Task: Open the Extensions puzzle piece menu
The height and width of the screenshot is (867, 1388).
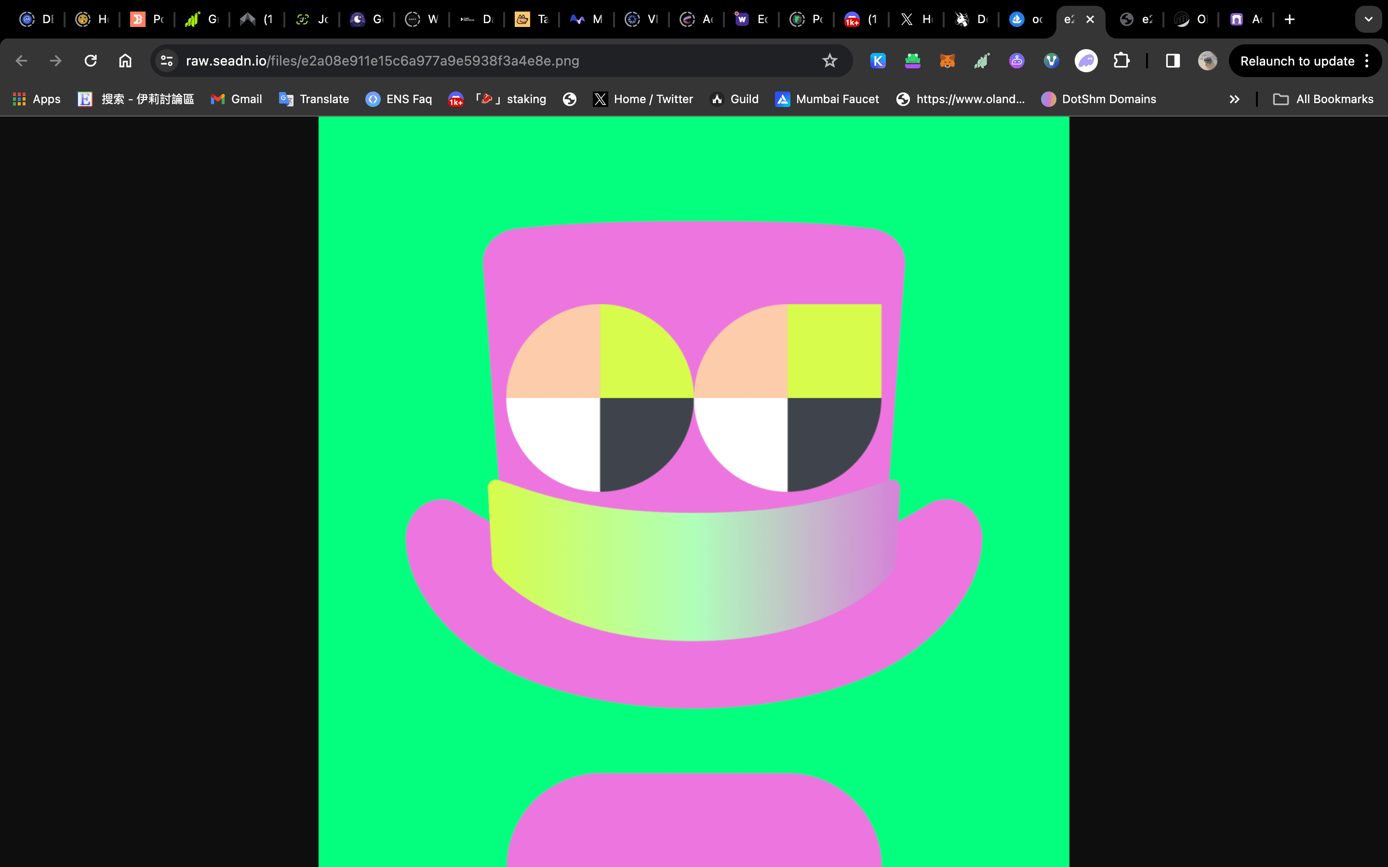Action: [1121, 61]
